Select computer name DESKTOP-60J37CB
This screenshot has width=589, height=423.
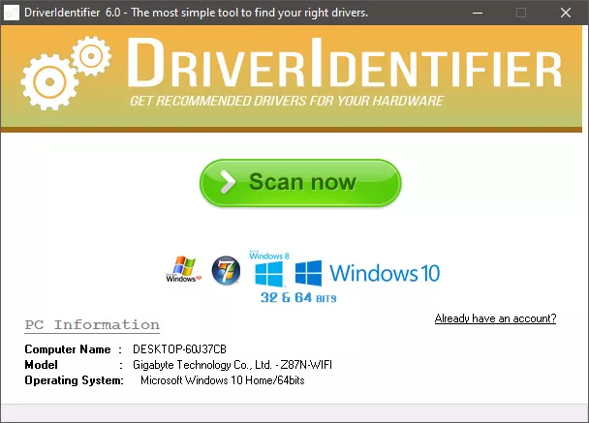pyautogui.click(x=179, y=349)
